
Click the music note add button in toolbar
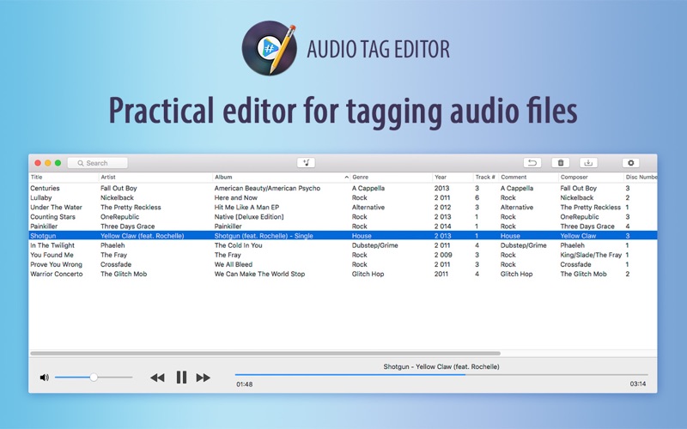306,163
